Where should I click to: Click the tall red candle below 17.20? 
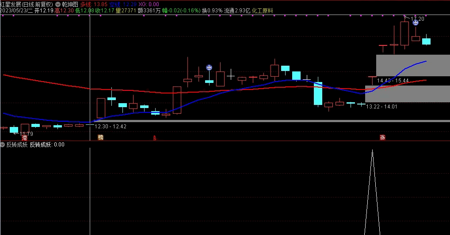click(x=404, y=33)
